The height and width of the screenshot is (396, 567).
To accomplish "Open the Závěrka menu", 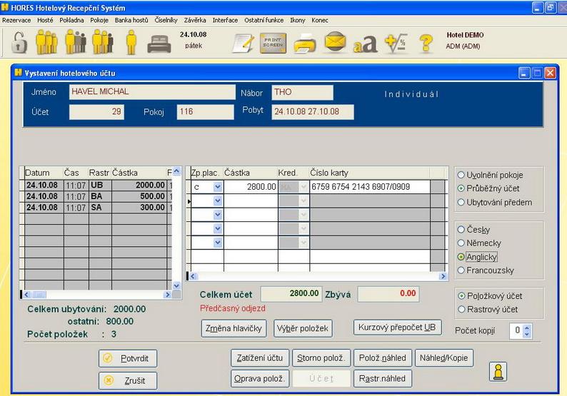I will click(194, 20).
